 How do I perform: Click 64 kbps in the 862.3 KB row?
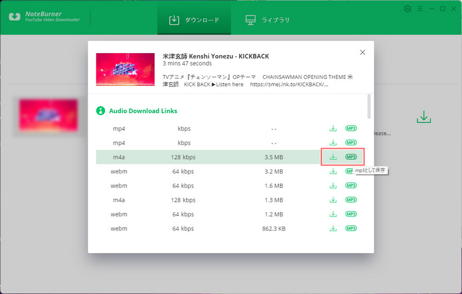click(x=183, y=228)
